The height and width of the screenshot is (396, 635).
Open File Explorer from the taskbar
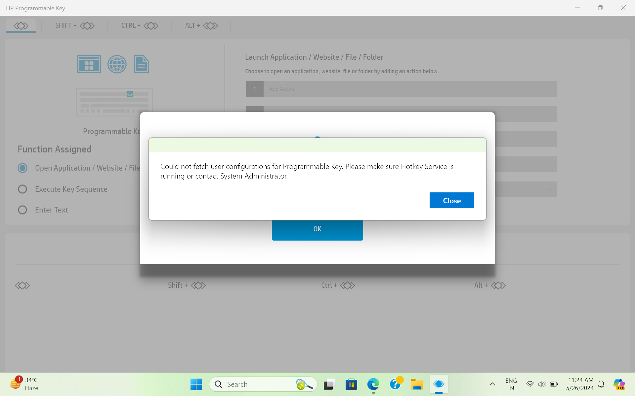click(417, 384)
